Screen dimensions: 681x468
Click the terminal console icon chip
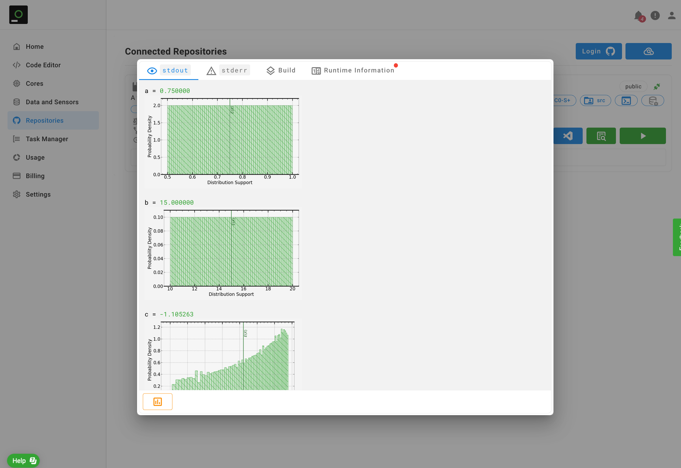626,100
